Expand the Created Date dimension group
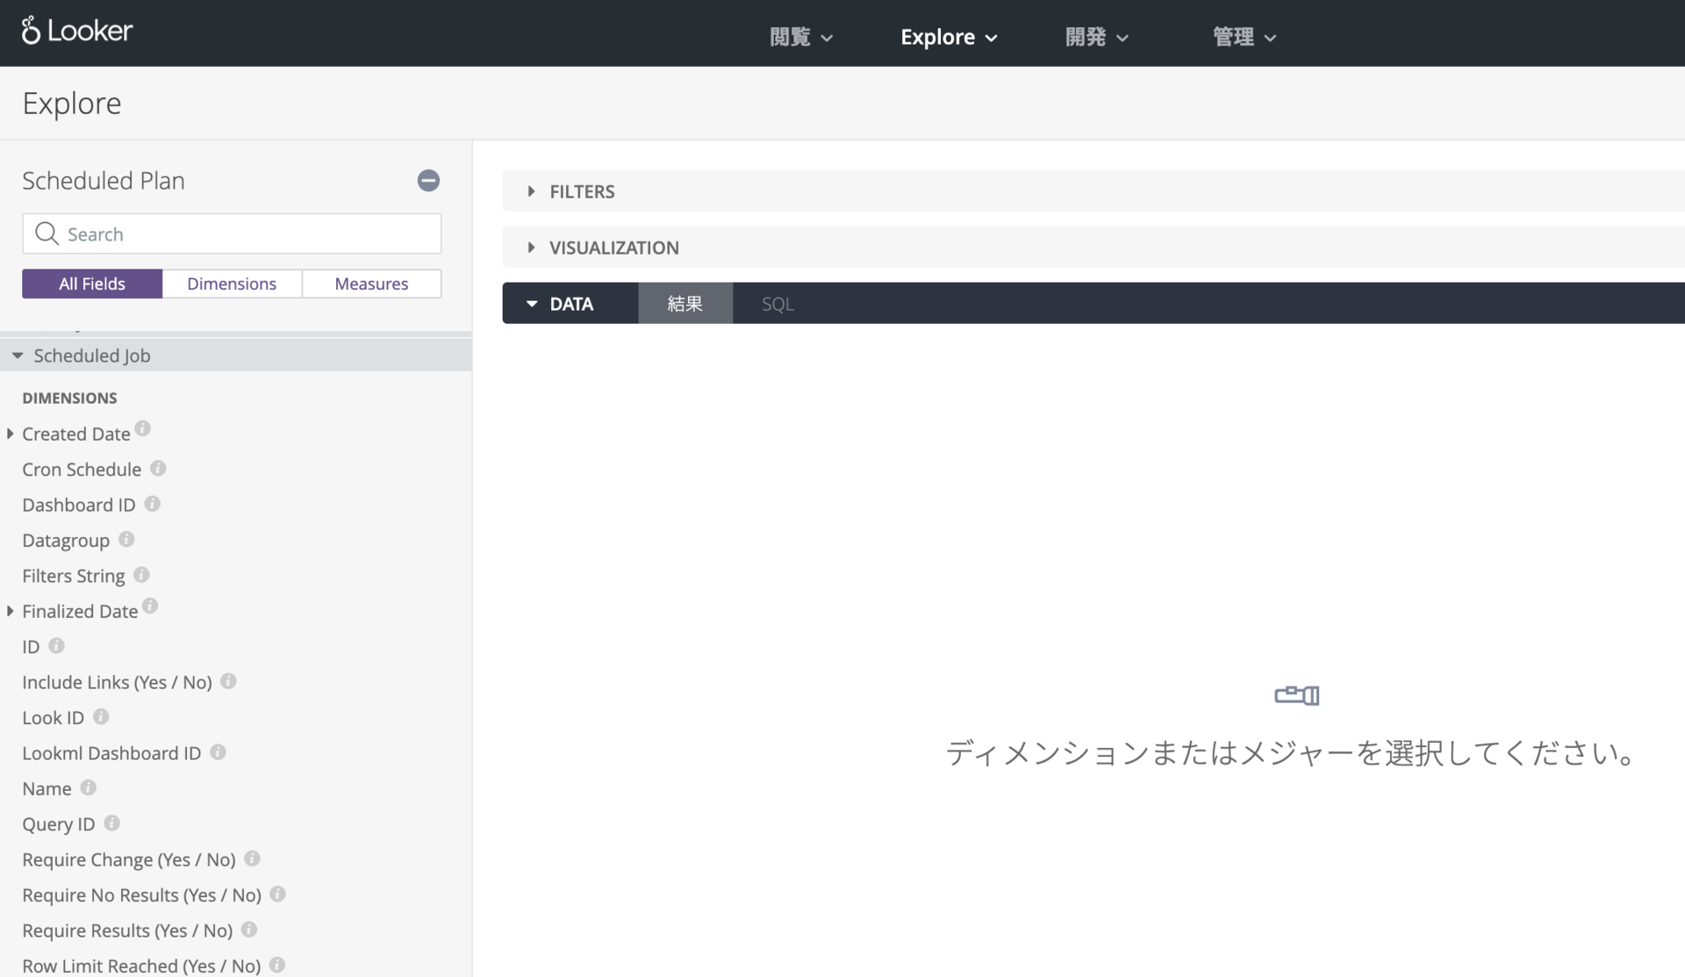The width and height of the screenshot is (1685, 977). [x=10, y=434]
